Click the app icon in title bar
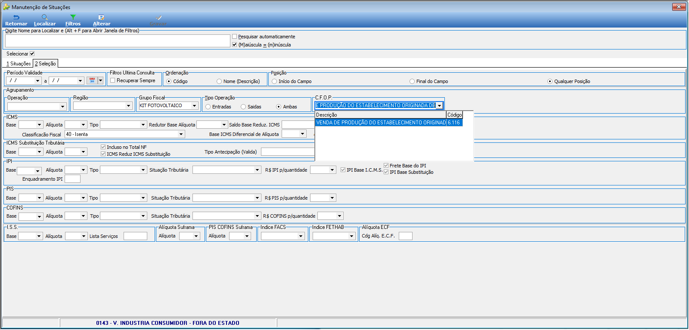 point(6,7)
